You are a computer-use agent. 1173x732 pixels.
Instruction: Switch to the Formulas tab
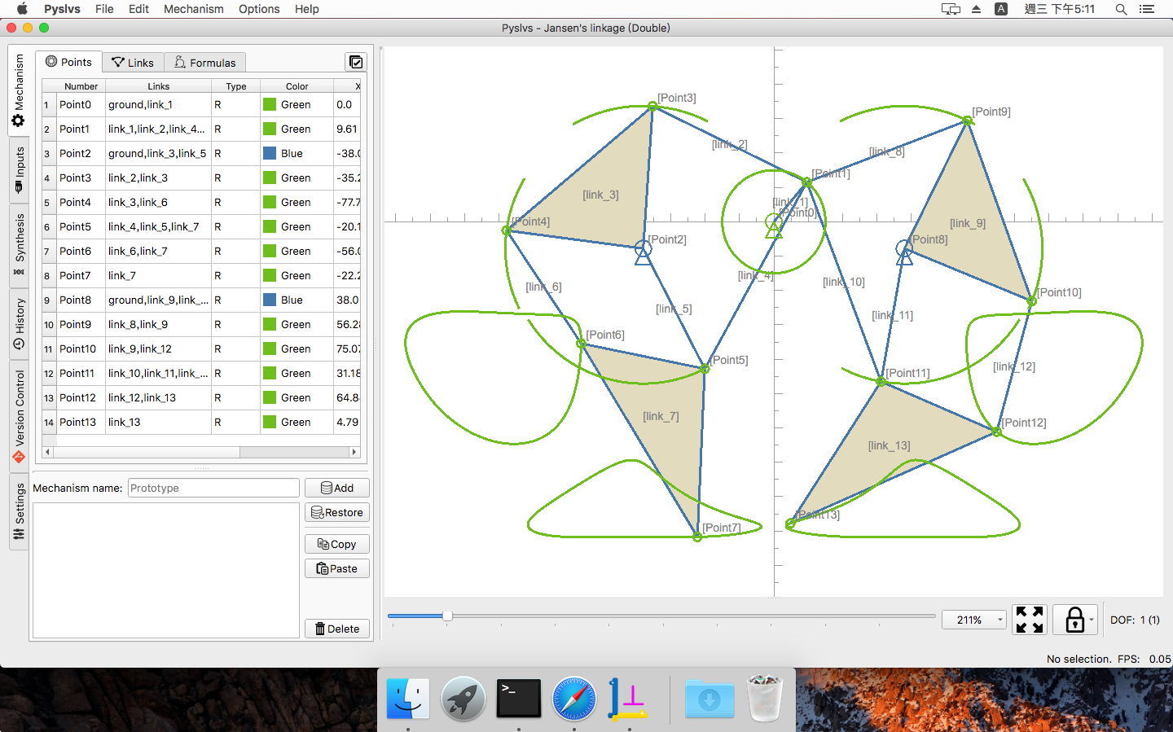[x=205, y=63]
